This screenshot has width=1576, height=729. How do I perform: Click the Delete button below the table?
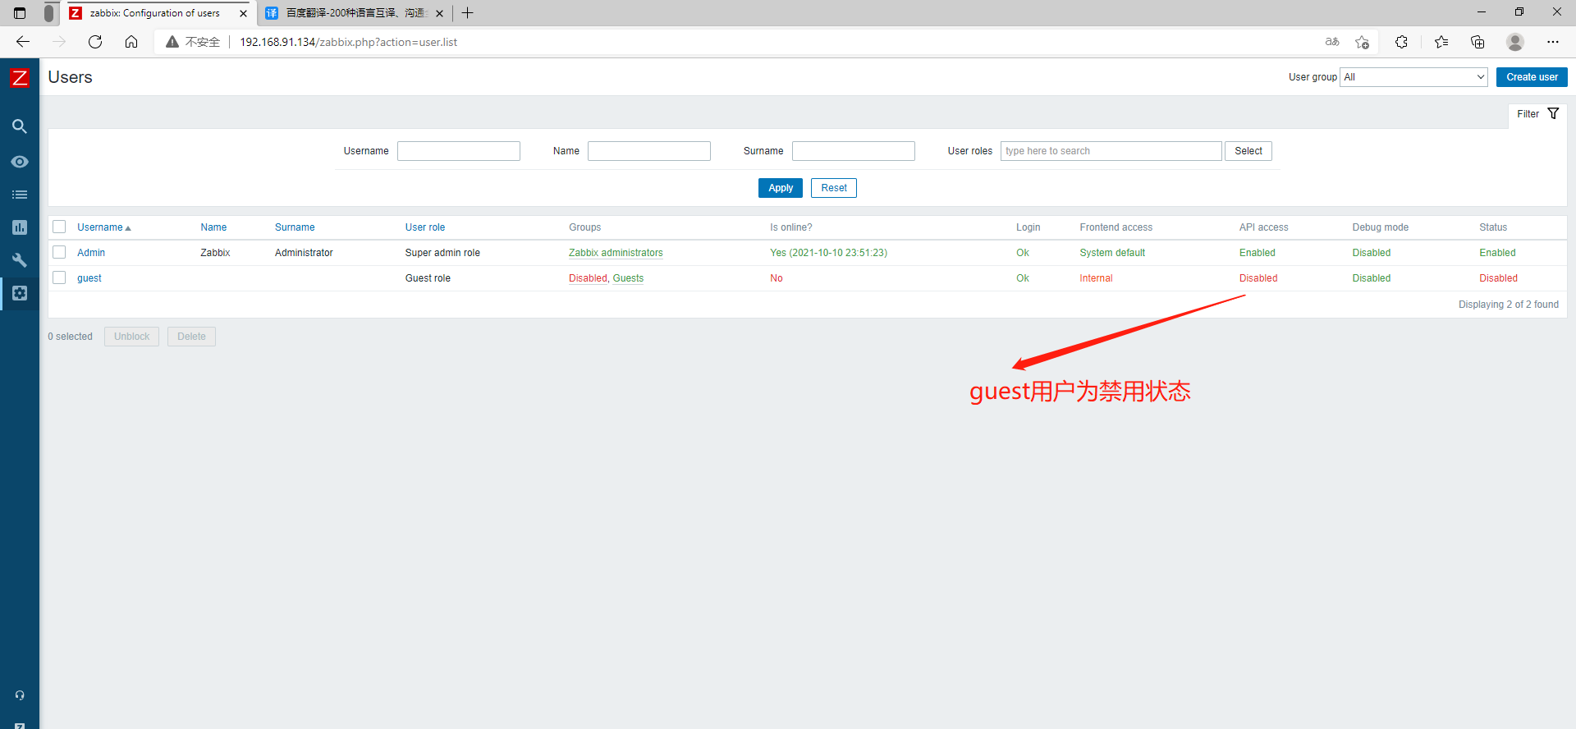tap(191, 337)
